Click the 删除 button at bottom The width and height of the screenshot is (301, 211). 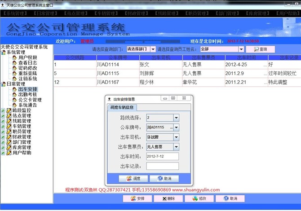coord(168,198)
